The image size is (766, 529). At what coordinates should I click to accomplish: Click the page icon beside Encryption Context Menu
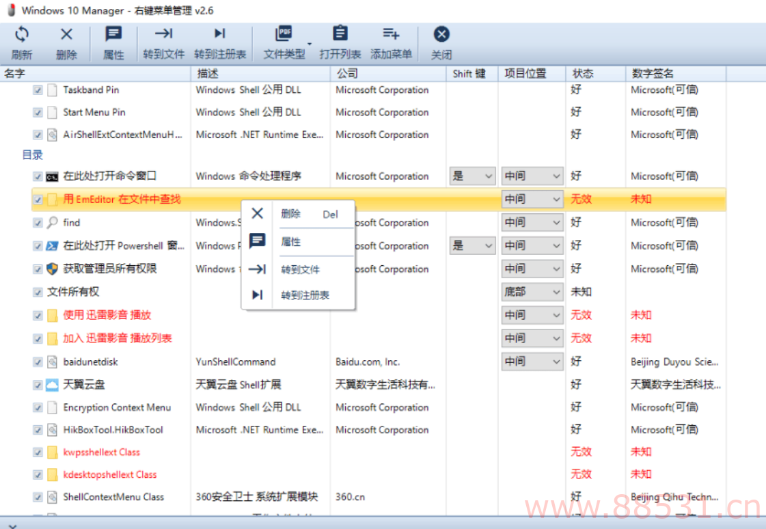click(x=52, y=407)
